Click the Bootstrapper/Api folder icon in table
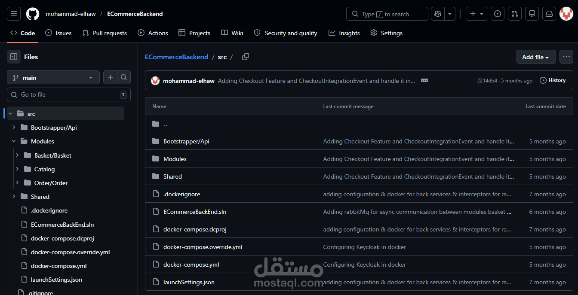Image resolution: width=578 pixels, height=295 pixels. 156,141
